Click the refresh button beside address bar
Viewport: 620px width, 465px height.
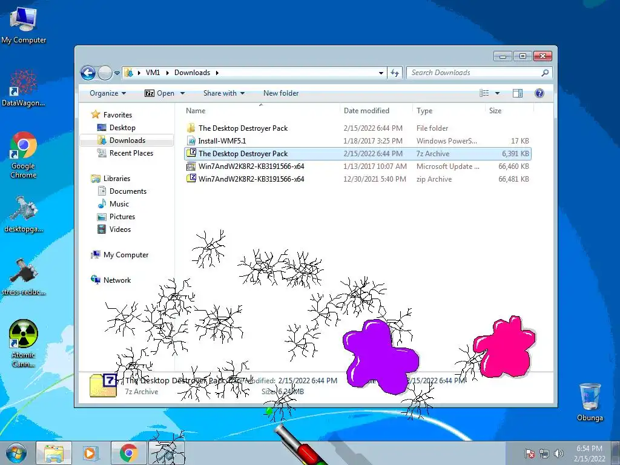click(x=395, y=73)
